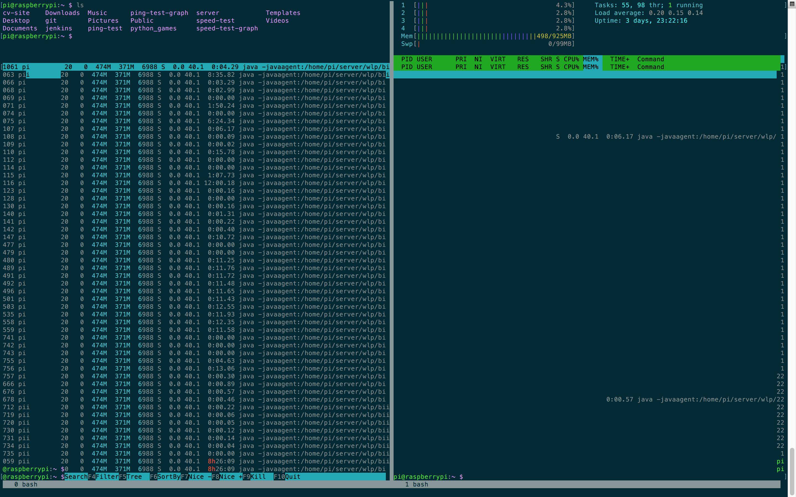Switch to the '0 bash' screen window

click(26, 485)
